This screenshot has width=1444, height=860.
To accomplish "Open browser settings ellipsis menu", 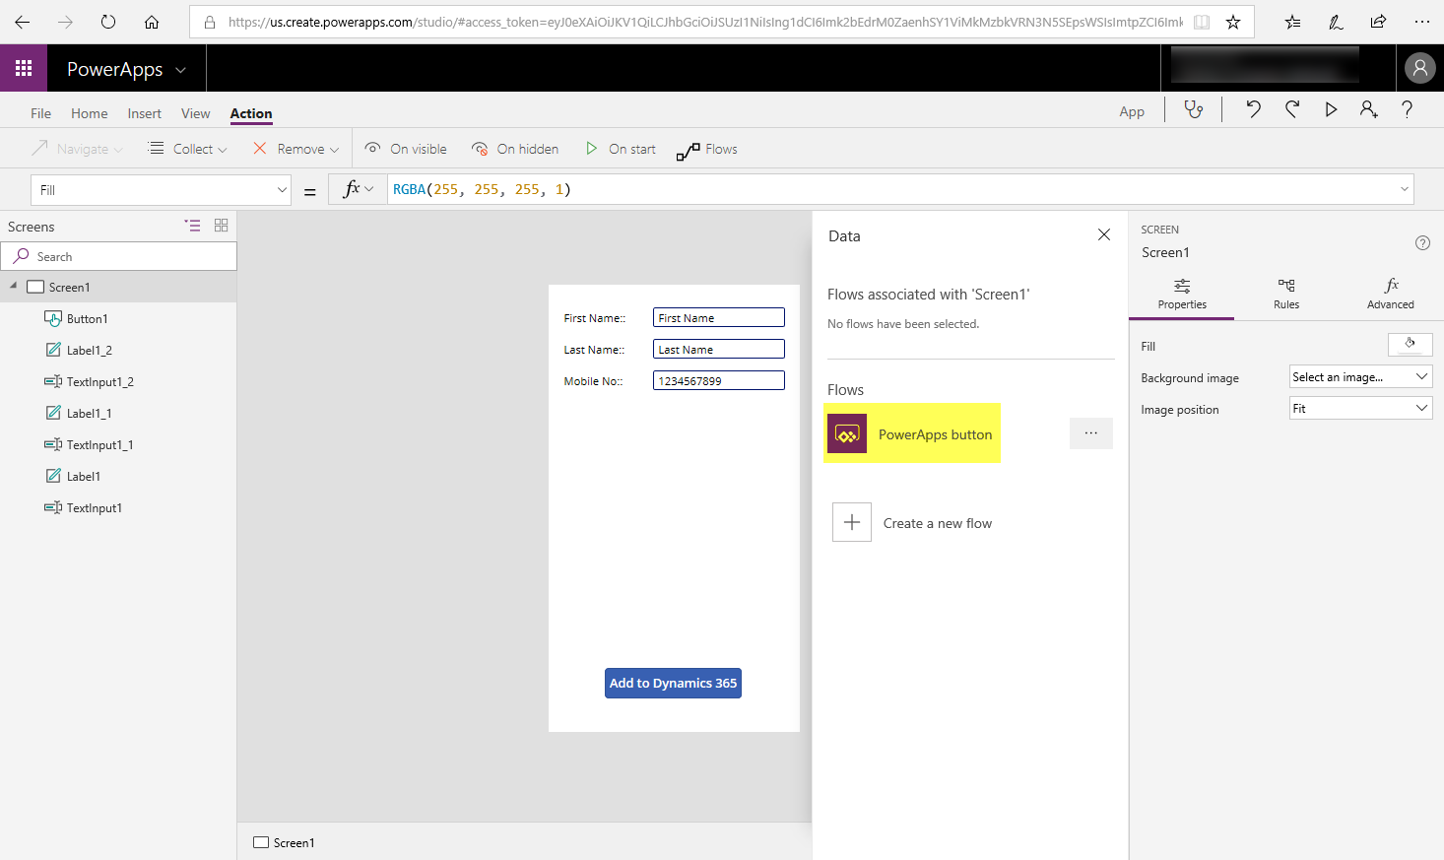I will pyautogui.click(x=1421, y=22).
